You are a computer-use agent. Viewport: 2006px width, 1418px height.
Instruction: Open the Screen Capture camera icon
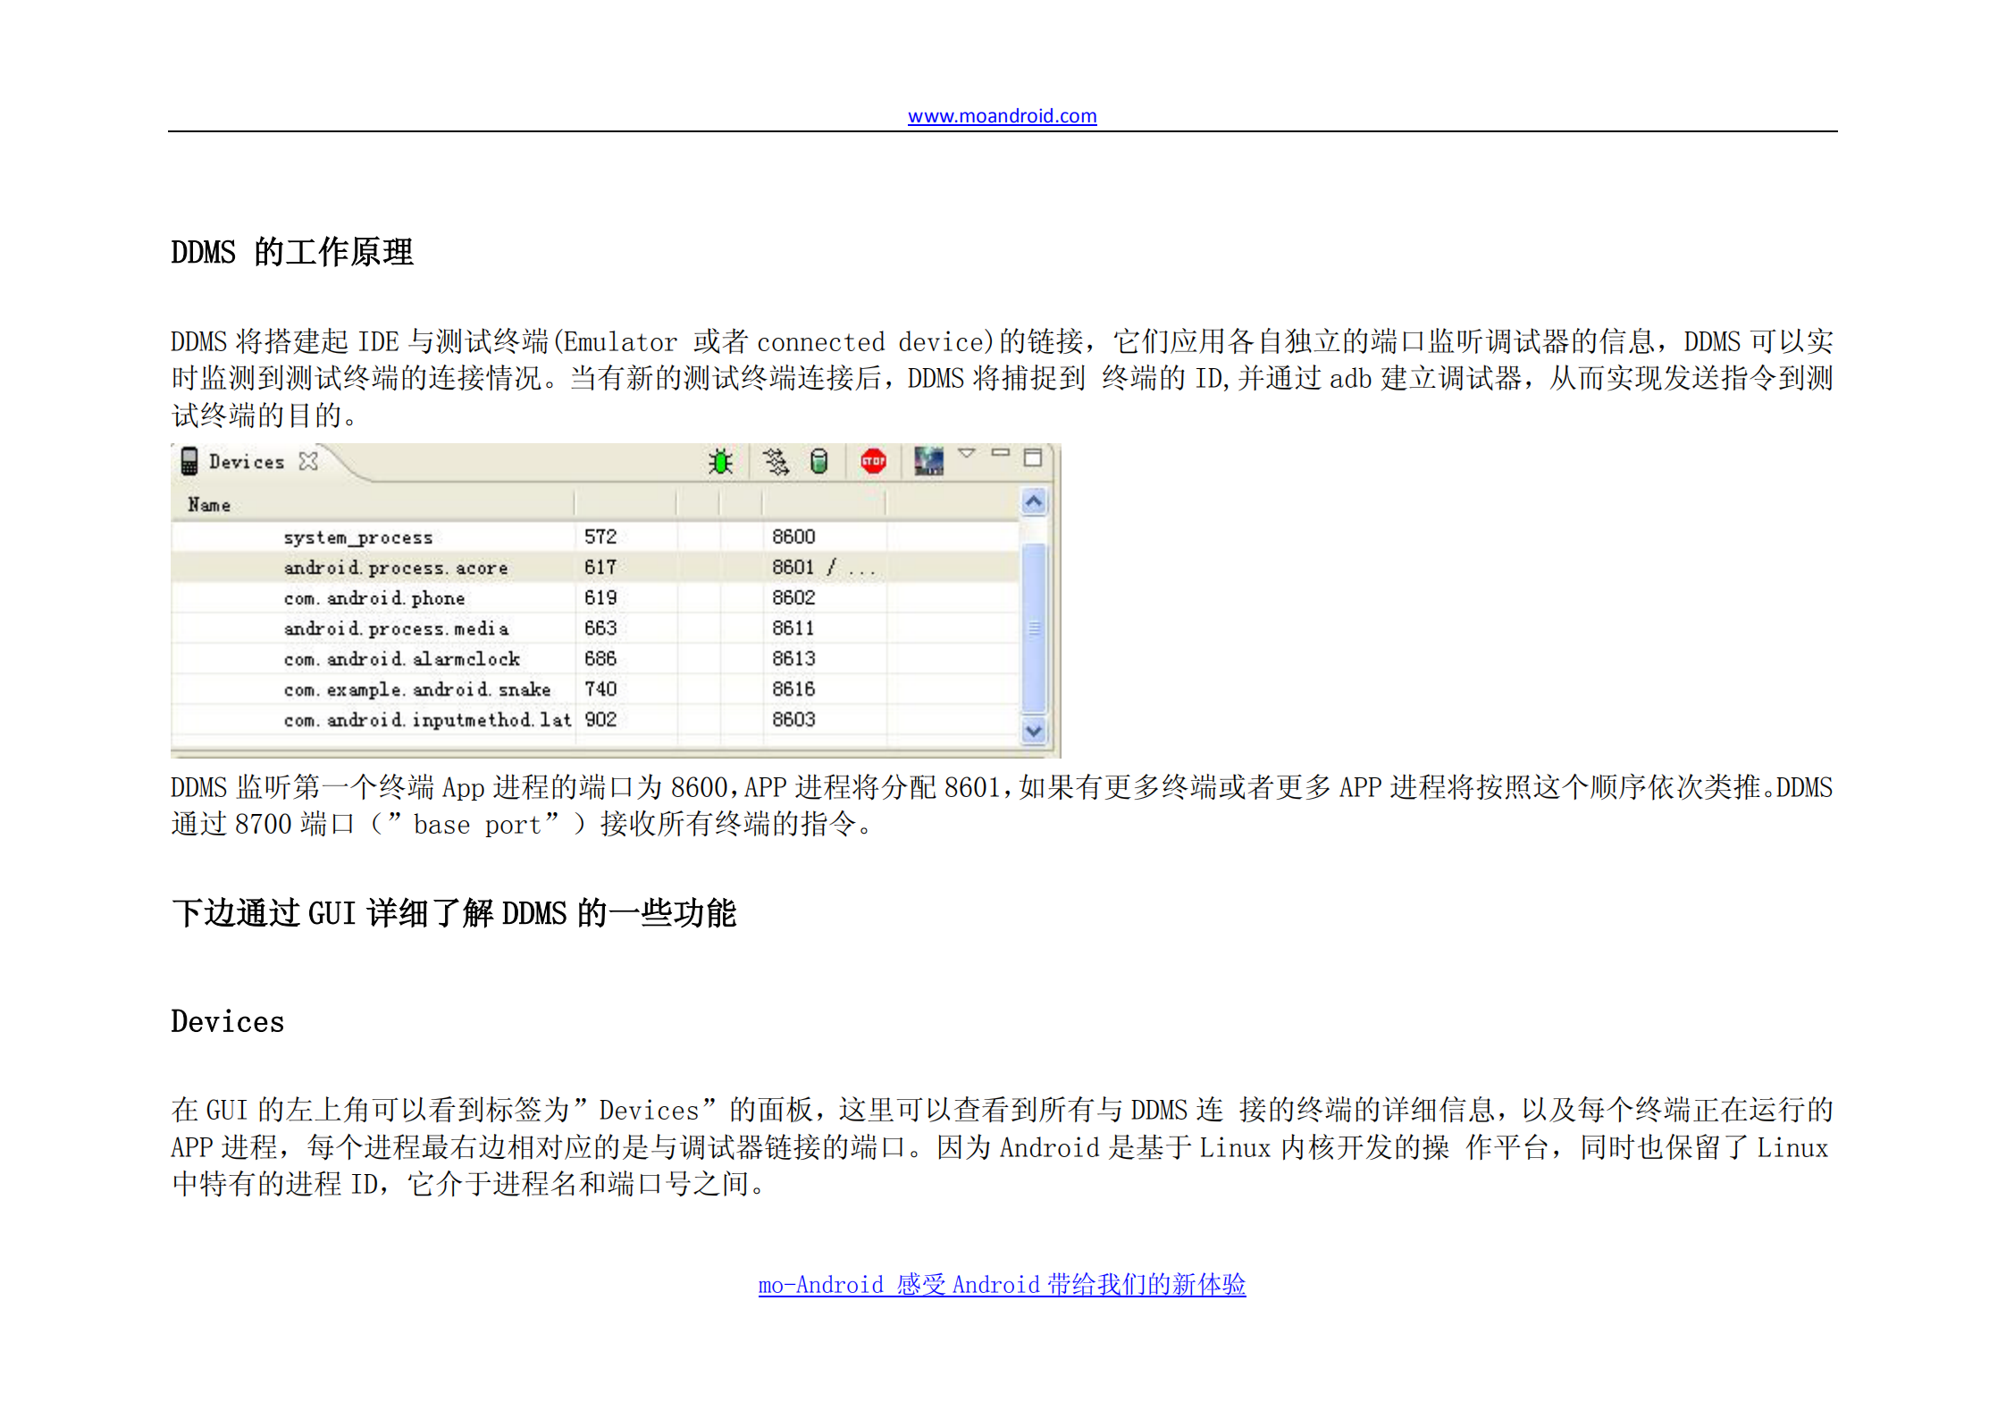[x=927, y=462]
